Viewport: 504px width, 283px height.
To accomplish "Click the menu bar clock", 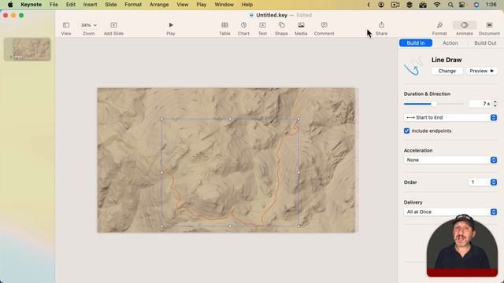I will 491,5.
